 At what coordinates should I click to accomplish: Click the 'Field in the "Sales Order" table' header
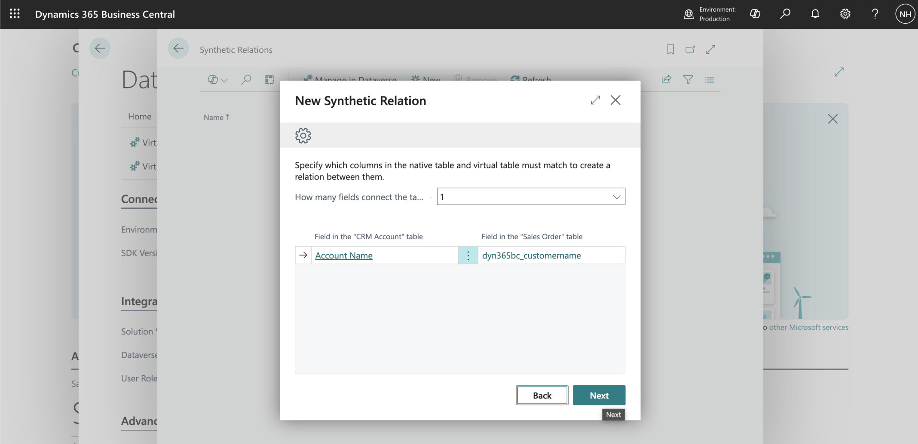click(x=532, y=237)
